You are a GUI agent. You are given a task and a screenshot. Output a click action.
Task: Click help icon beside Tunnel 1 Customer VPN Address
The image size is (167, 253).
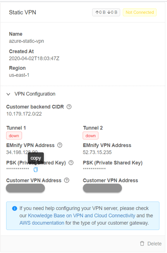pyautogui.click(x=67, y=180)
